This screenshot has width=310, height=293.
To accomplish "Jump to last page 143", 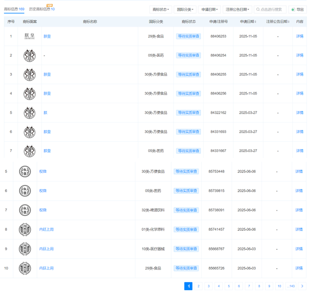I will tap(291, 286).
